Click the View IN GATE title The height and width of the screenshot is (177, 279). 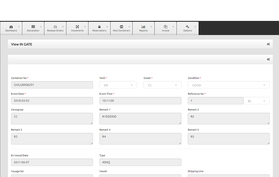pos(22,45)
